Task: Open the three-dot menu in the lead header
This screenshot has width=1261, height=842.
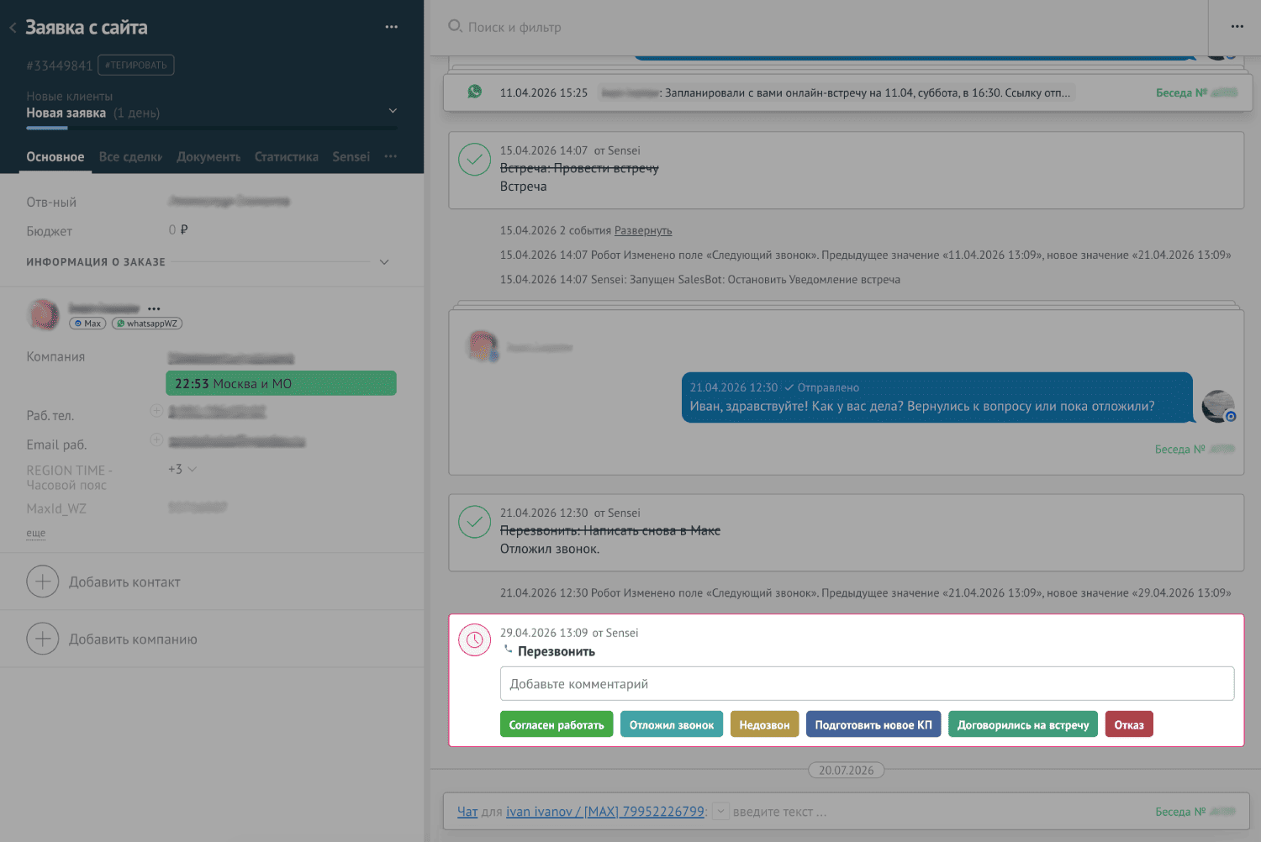Action: [x=392, y=27]
